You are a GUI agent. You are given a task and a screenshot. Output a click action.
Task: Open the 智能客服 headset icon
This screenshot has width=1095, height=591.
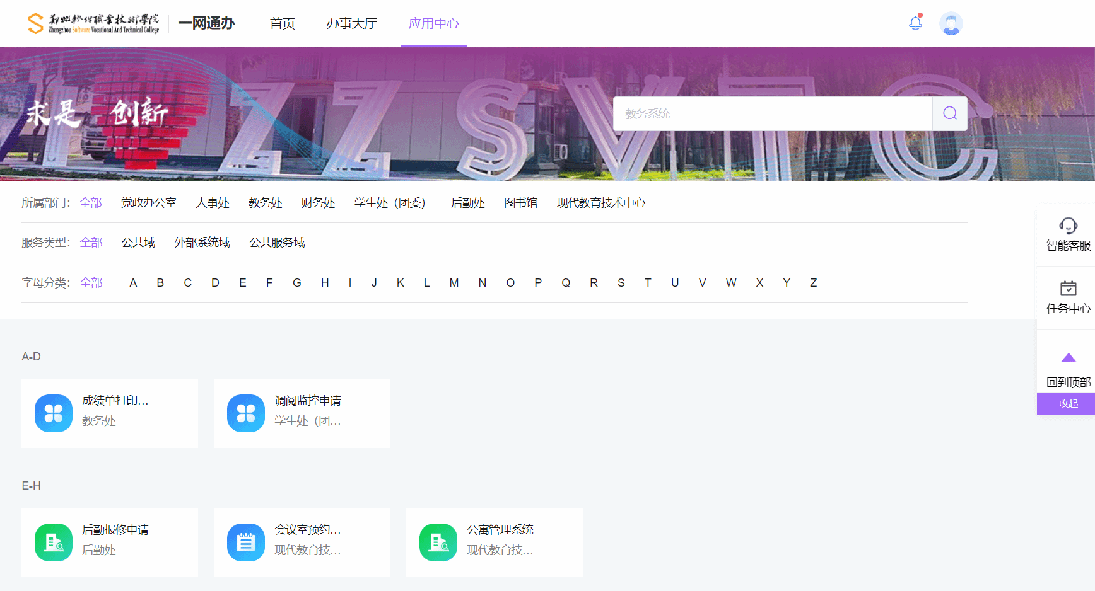pos(1068,226)
